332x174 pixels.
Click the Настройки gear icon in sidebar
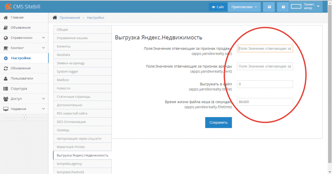(x=6, y=58)
